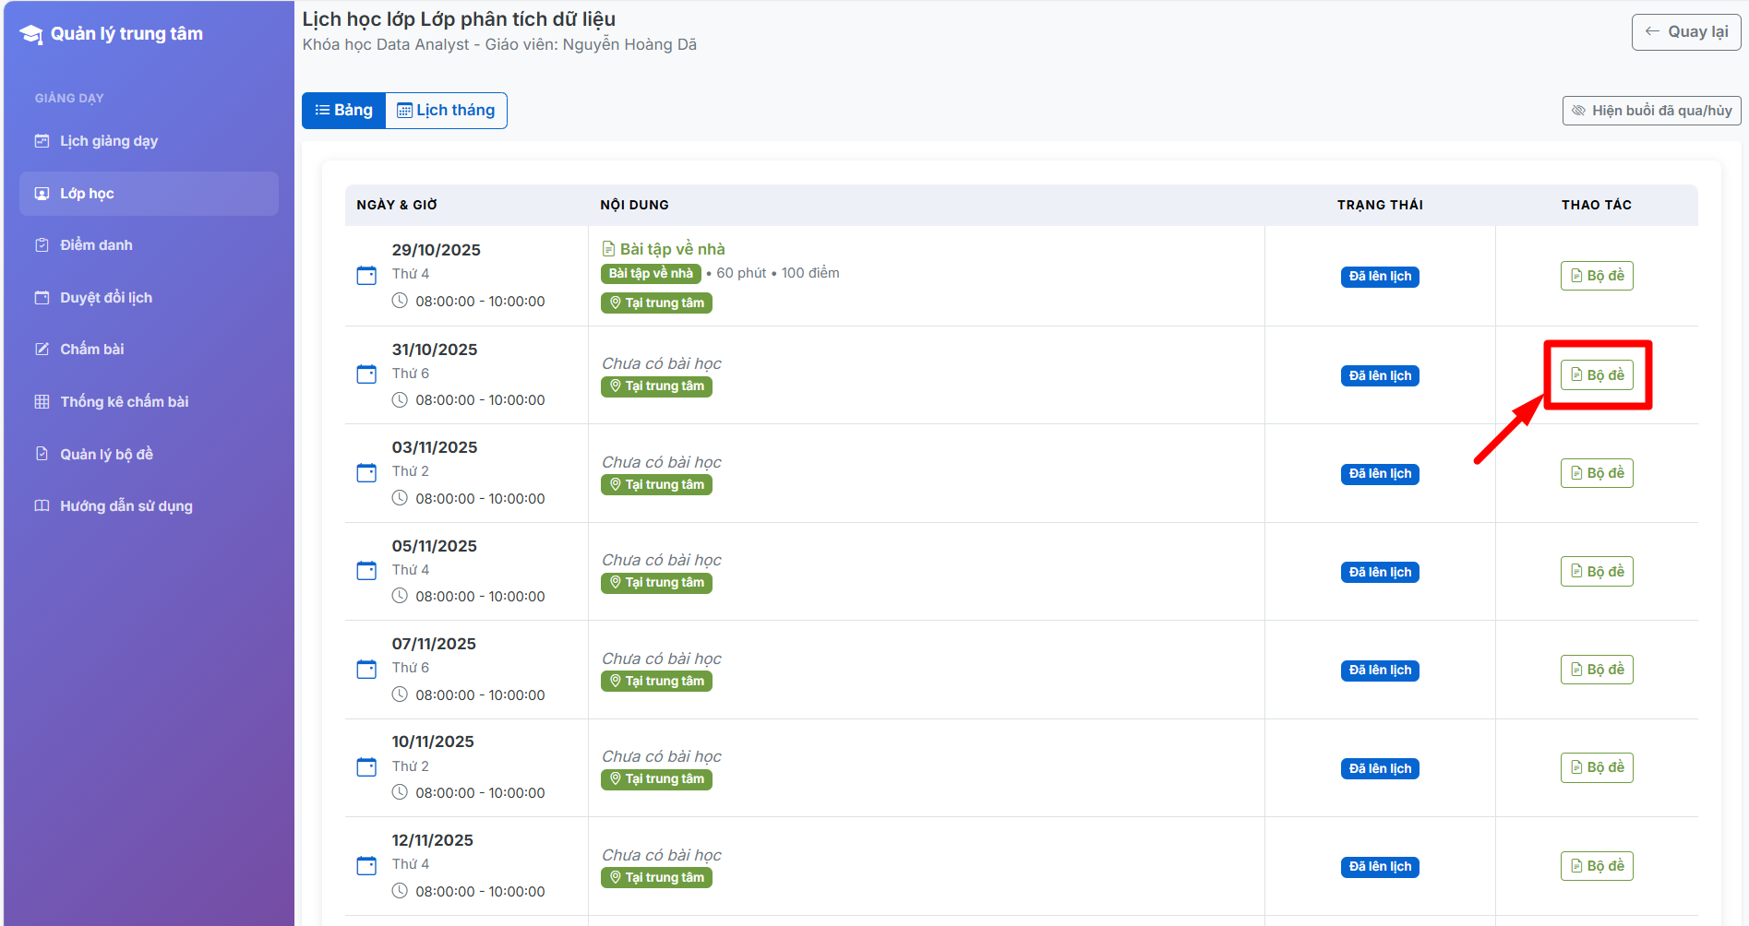Click the Điểm danh clipboard icon
This screenshot has width=1749, height=926.
click(x=42, y=245)
